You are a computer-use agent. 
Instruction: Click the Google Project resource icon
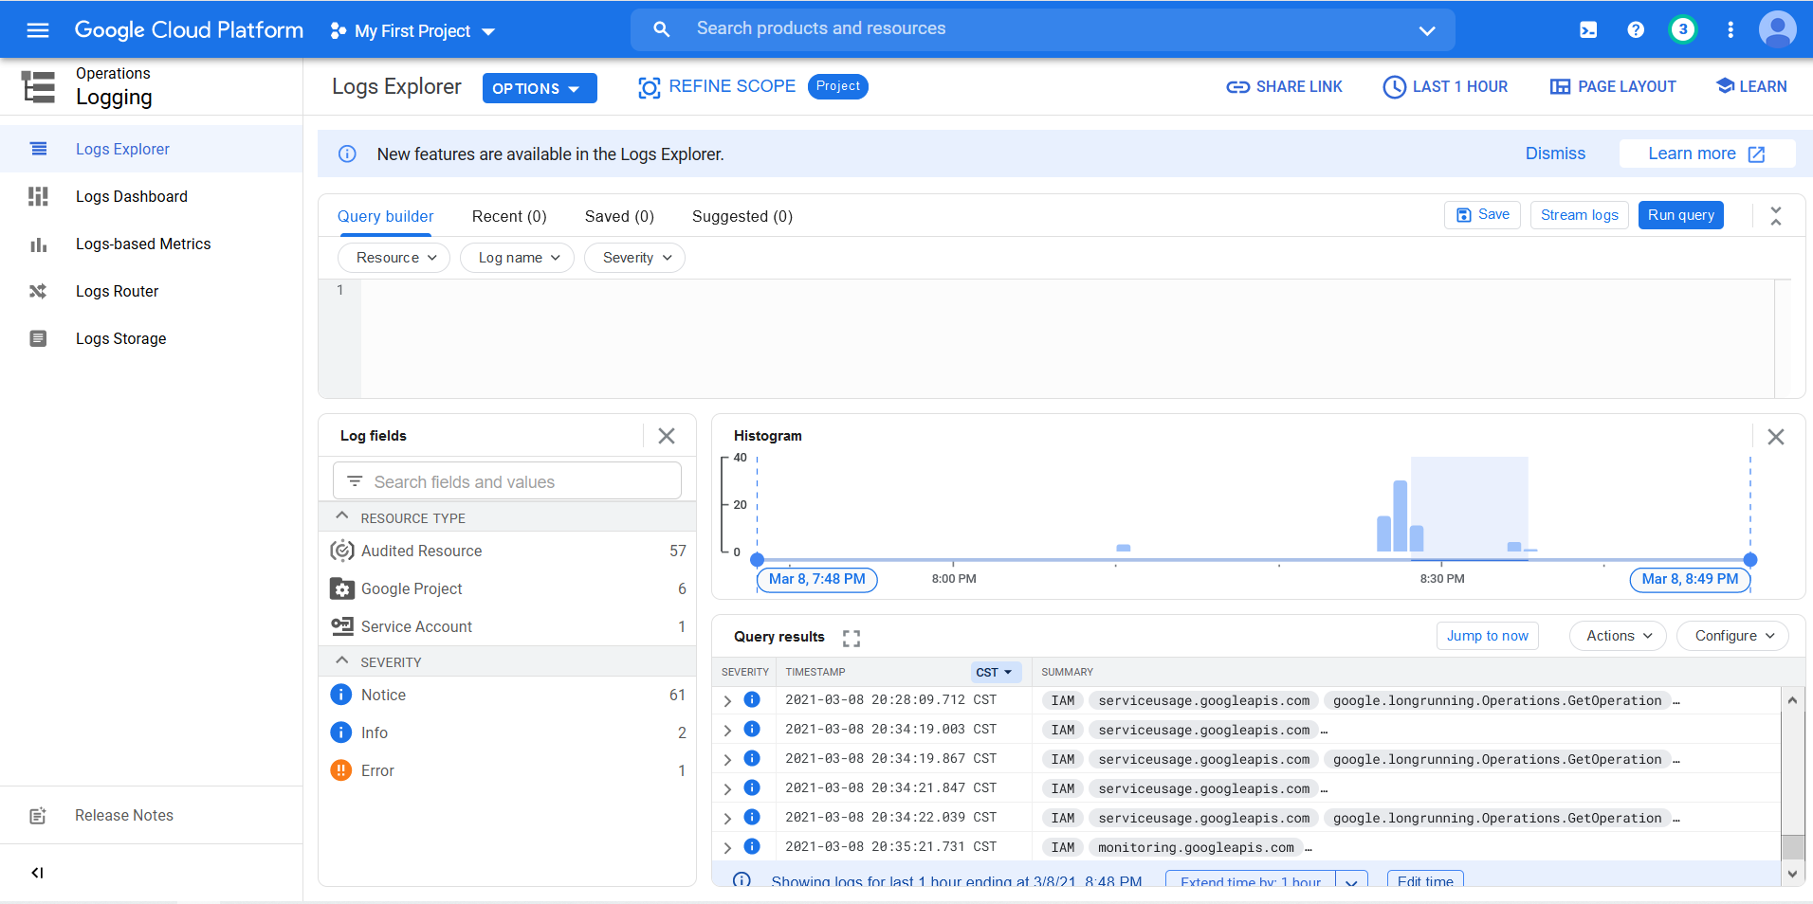tap(341, 588)
